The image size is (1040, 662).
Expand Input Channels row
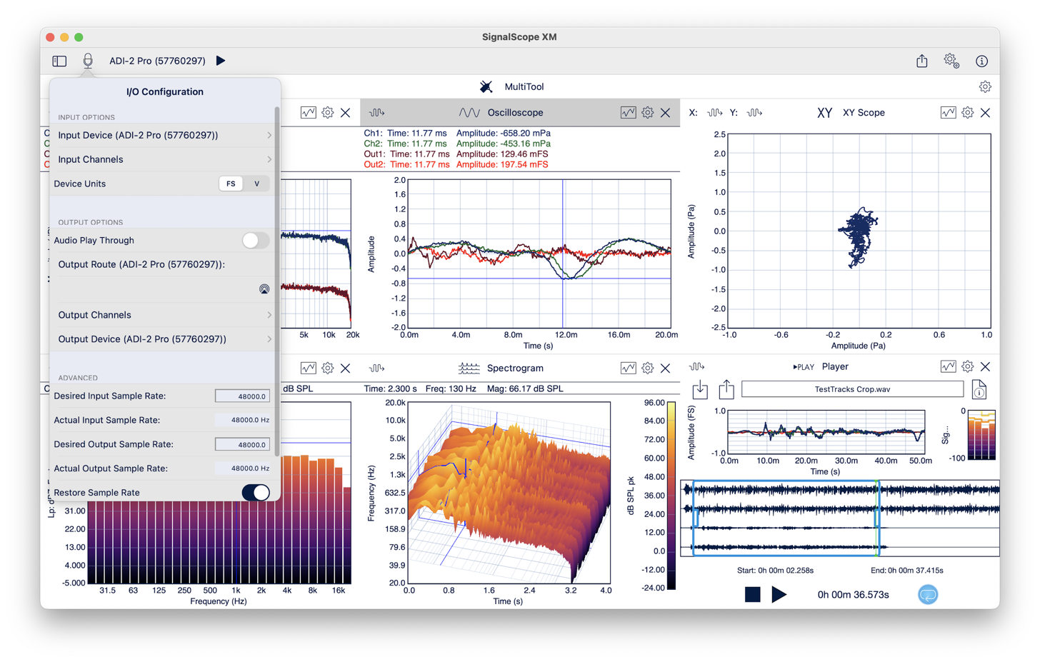164,159
